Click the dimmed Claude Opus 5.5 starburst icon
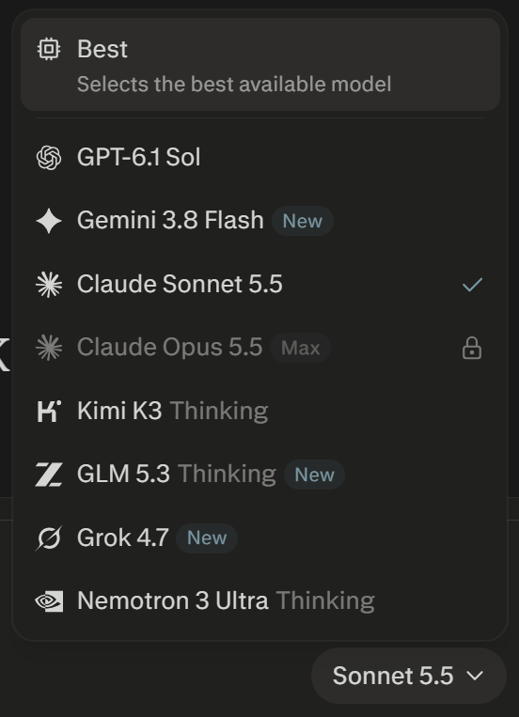The height and width of the screenshot is (717, 519). coord(49,348)
